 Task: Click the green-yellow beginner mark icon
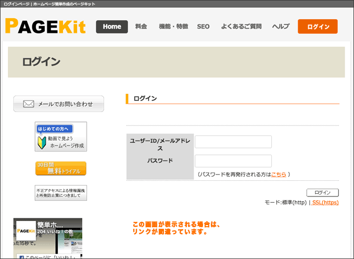coord(42,143)
